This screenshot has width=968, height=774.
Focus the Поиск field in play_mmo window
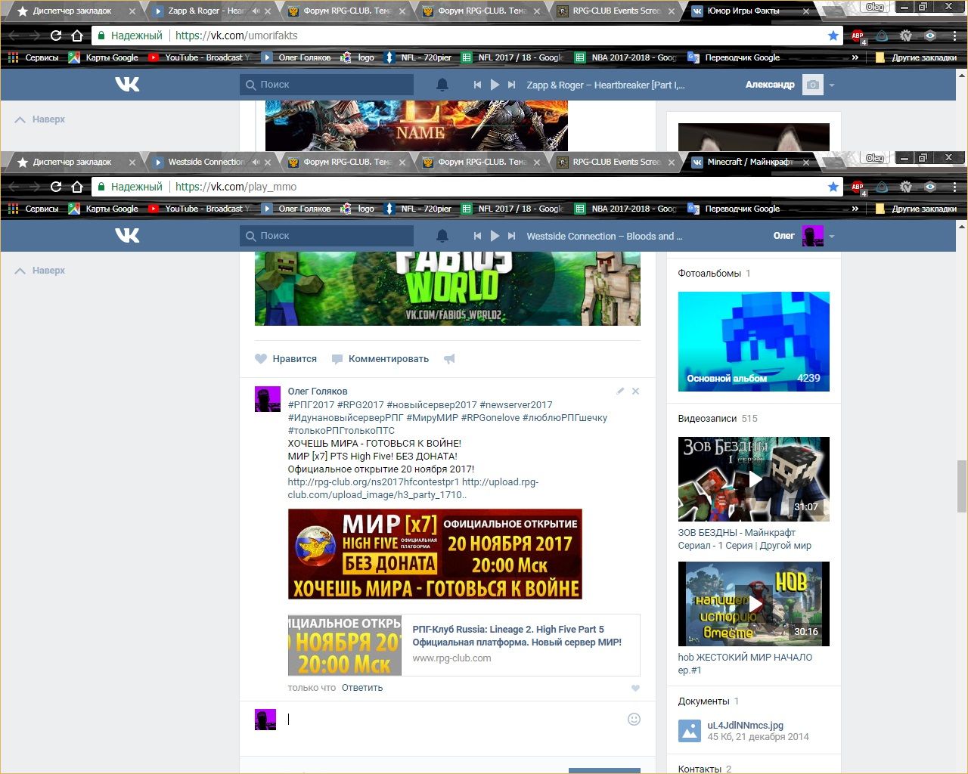tap(327, 236)
